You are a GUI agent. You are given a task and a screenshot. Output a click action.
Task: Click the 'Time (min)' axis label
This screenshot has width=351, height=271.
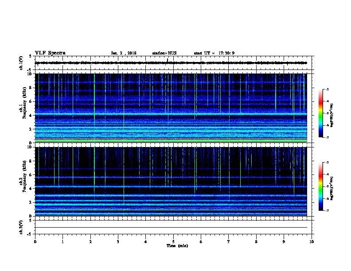point(177,246)
